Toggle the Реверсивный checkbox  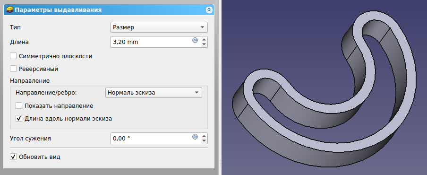click(13, 69)
